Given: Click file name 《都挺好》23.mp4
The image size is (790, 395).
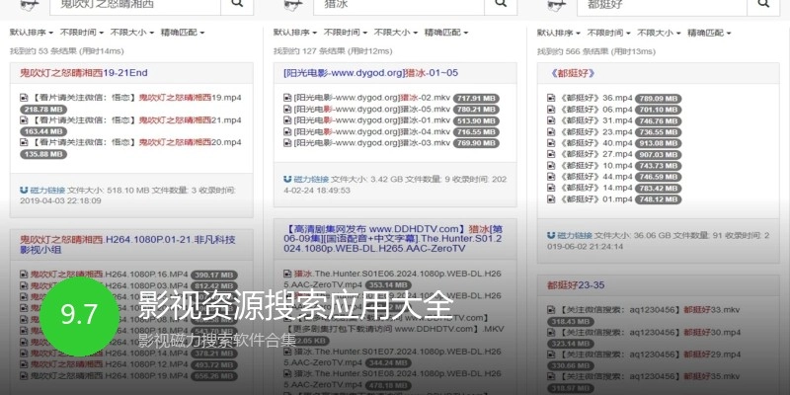Looking at the screenshot, I should 594,132.
